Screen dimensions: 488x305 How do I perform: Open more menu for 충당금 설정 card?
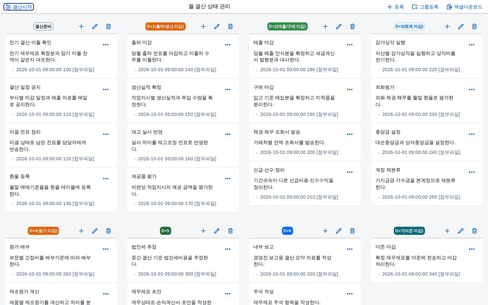click(472, 134)
